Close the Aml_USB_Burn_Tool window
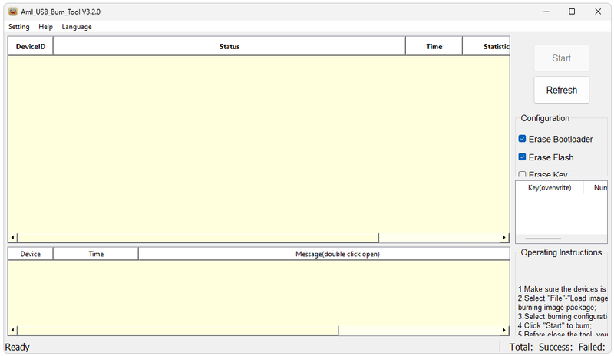The image size is (614, 356). click(598, 12)
